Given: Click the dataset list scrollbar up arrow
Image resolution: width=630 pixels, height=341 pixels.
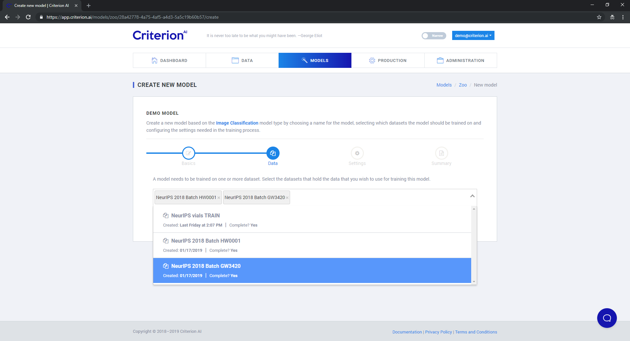Looking at the screenshot, I should (474, 209).
